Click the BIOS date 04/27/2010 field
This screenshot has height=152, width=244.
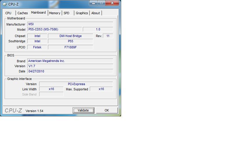pyautogui.click(x=70, y=71)
